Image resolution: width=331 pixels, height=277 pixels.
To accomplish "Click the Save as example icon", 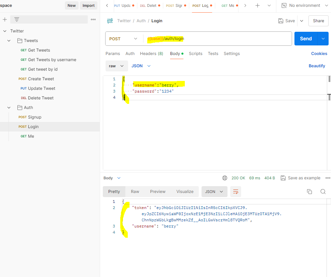I will (283, 178).
